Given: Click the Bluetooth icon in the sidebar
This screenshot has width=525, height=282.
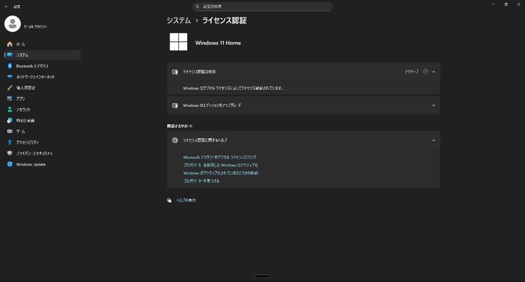Looking at the screenshot, I should pos(10,66).
